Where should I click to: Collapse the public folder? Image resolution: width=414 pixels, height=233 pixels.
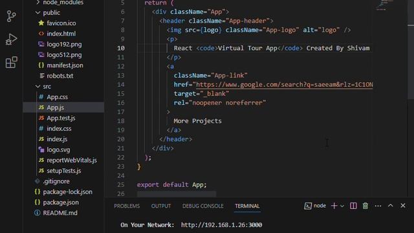[51, 13]
